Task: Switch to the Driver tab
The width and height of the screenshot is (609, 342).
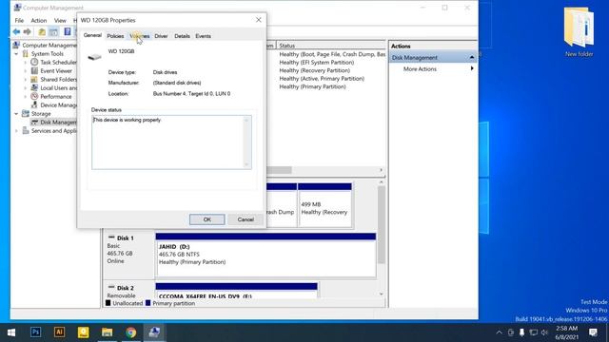Action: [x=161, y=36]
